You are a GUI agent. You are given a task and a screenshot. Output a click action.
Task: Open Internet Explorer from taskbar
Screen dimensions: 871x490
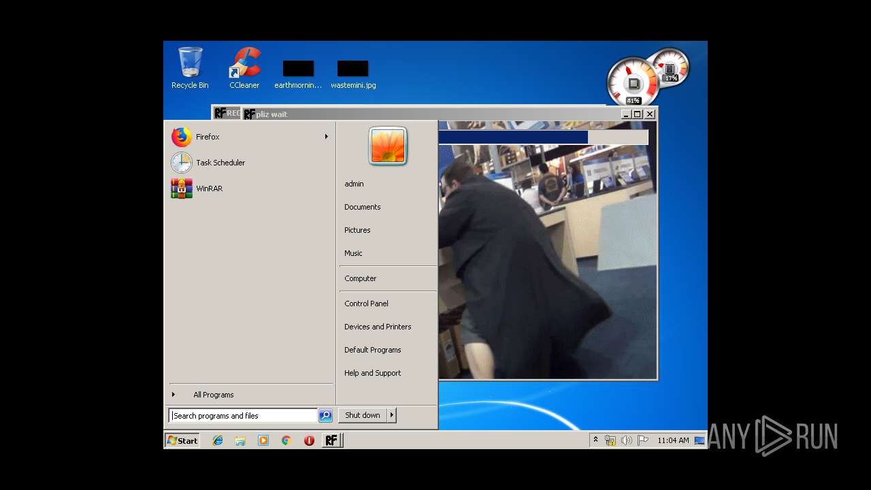point(218,440)
